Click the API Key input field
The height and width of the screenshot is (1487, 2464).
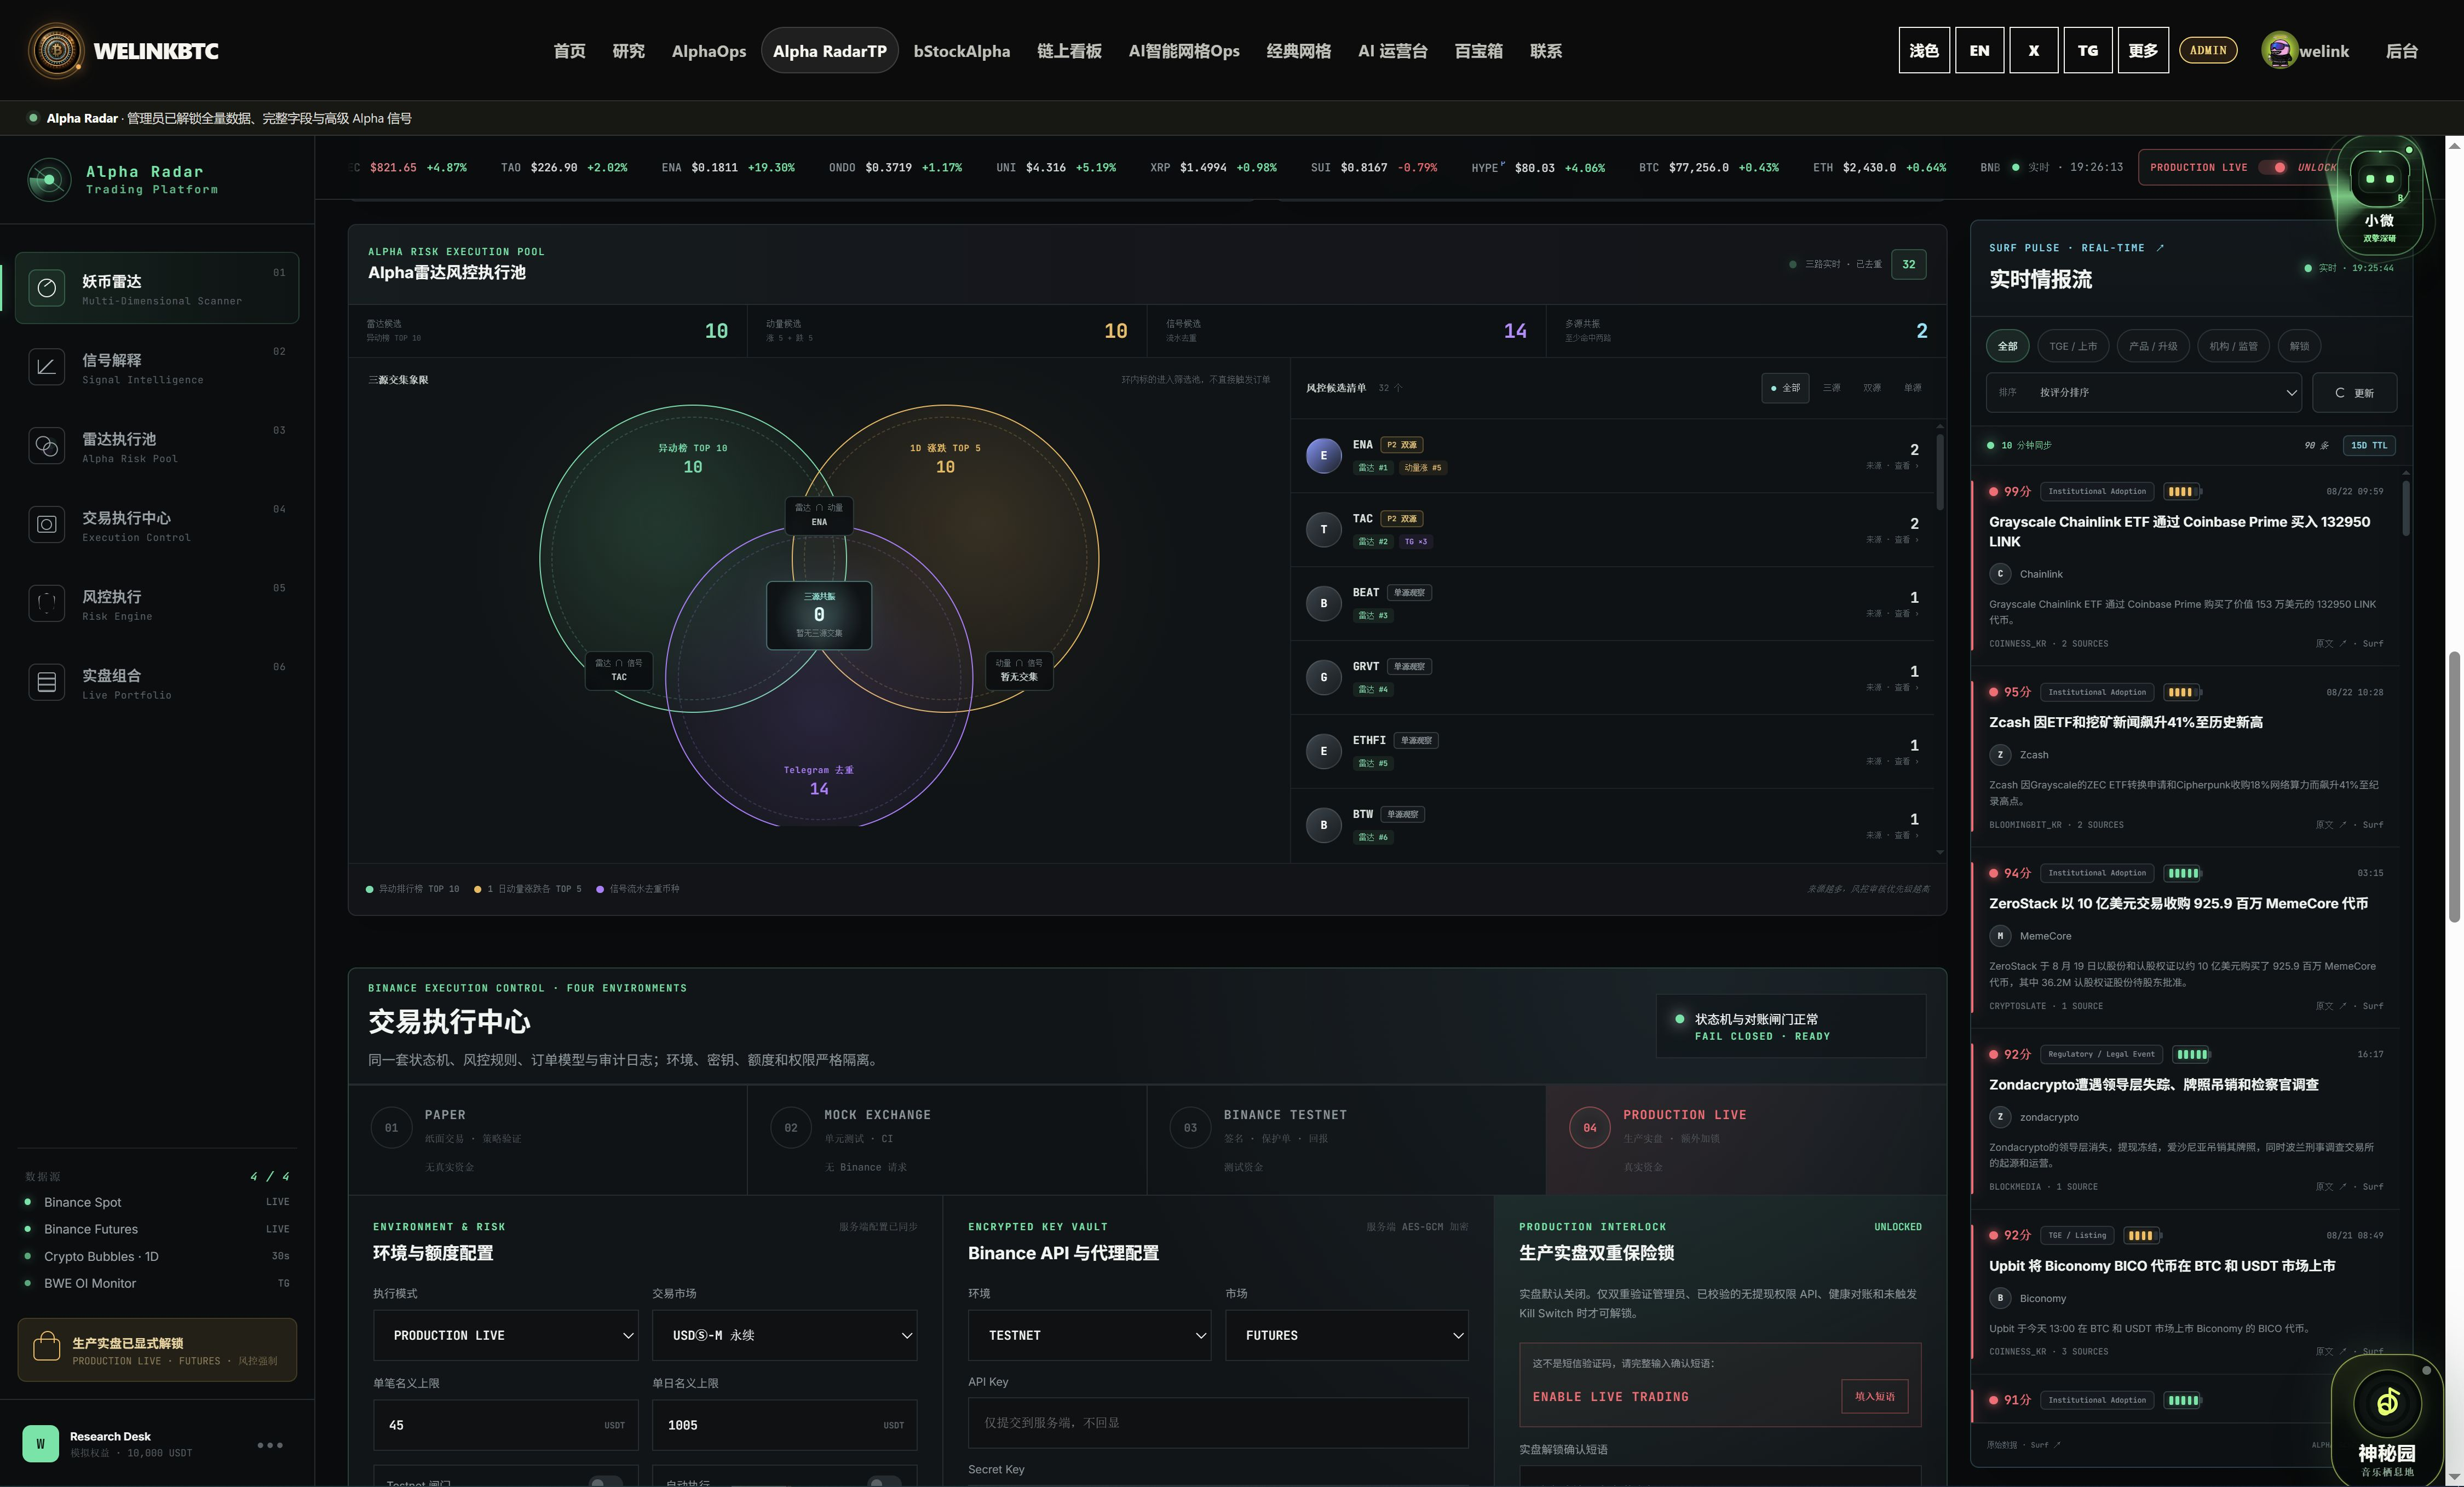point(1218,1422)
